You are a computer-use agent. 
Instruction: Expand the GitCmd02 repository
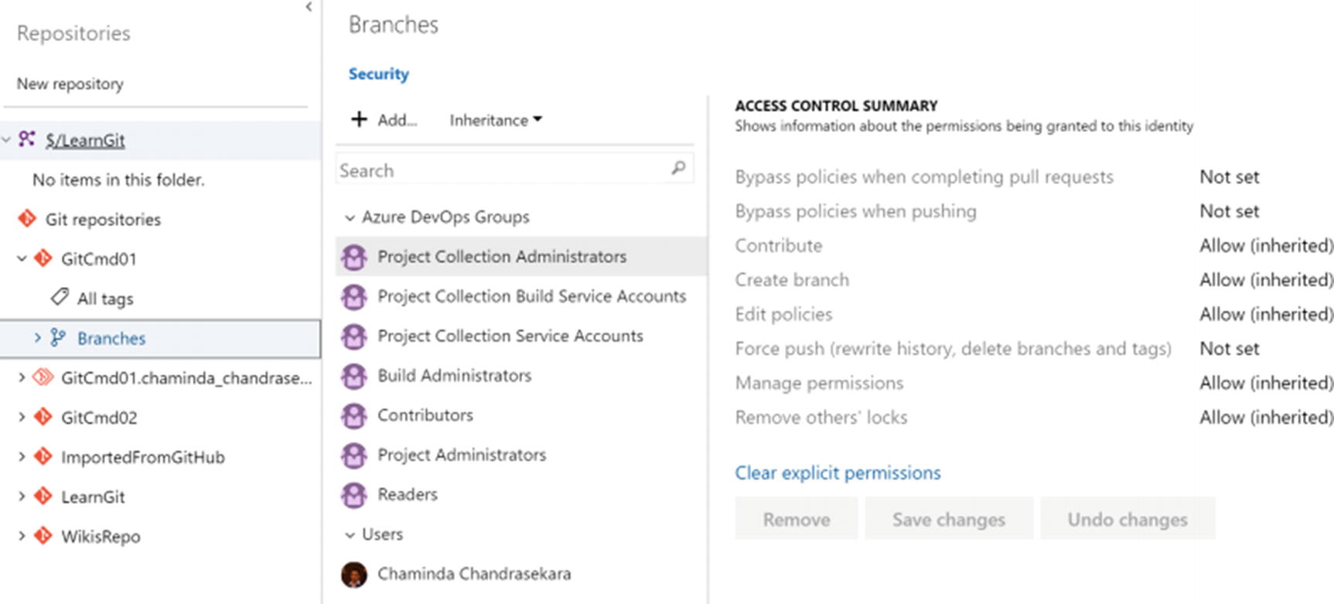coord(22,417)
